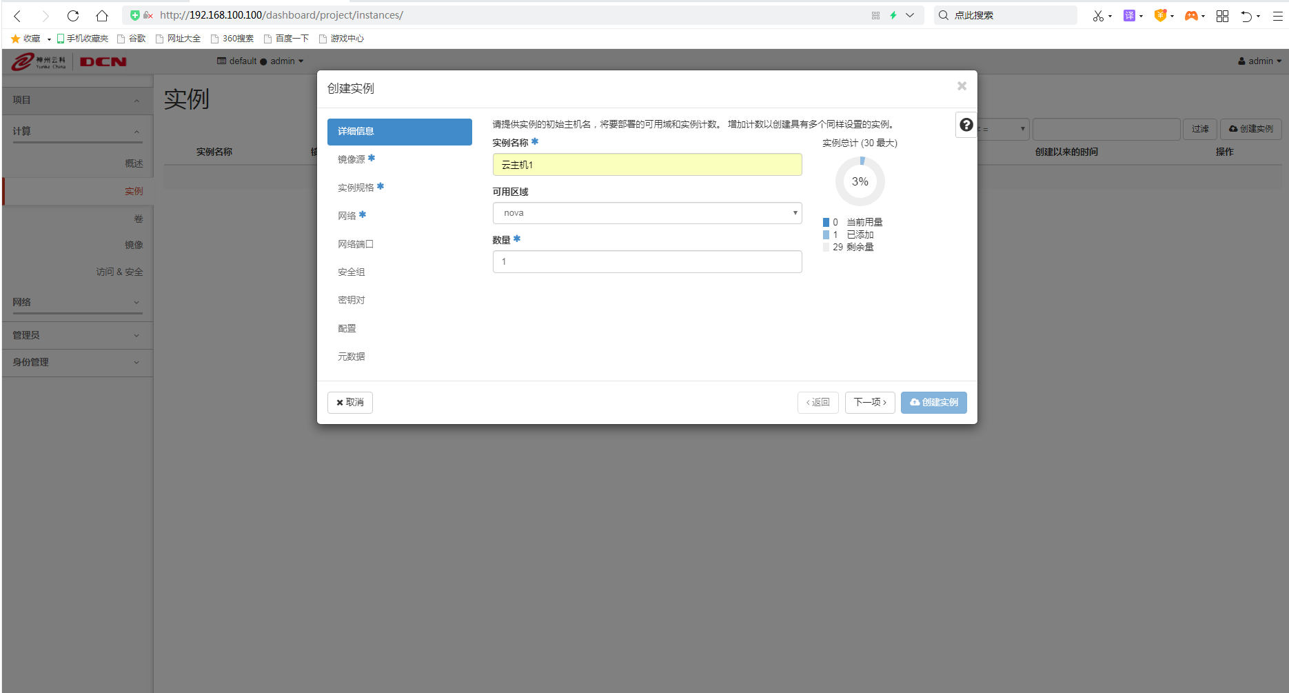The height and width of the screenshot is (693, 1289).
Task: Open the 360搜索 bookmark
Action: 232,39
